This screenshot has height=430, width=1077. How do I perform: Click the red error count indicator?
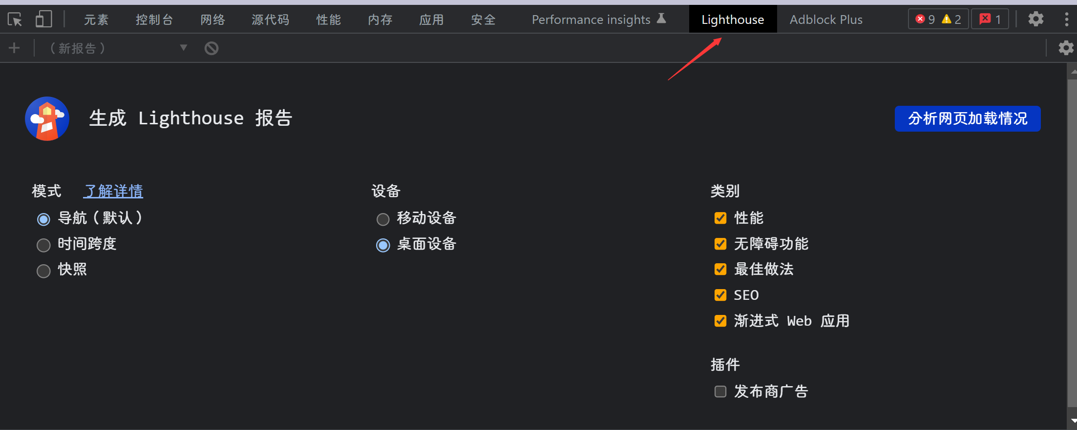(925, 20)
